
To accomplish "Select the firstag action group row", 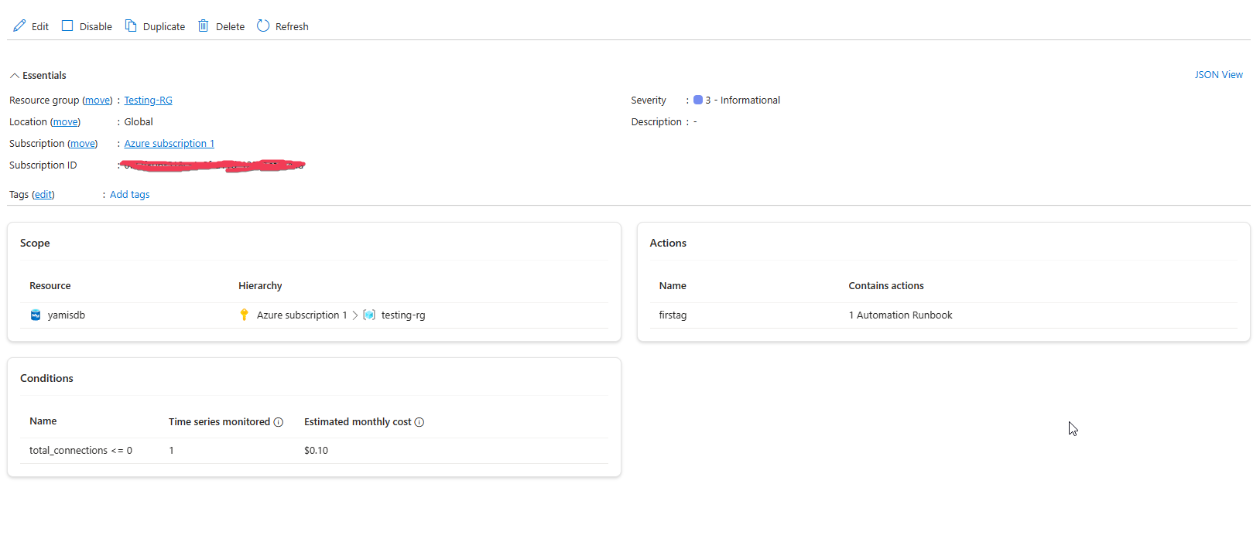I will (x=943, y=315).
